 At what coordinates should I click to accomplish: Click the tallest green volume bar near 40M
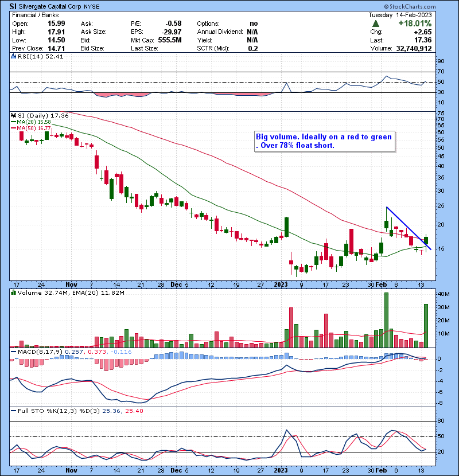coord(386,320)
